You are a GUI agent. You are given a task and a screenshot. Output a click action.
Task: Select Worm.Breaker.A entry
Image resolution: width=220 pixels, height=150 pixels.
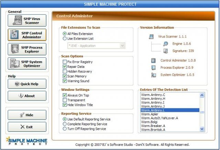170,126
